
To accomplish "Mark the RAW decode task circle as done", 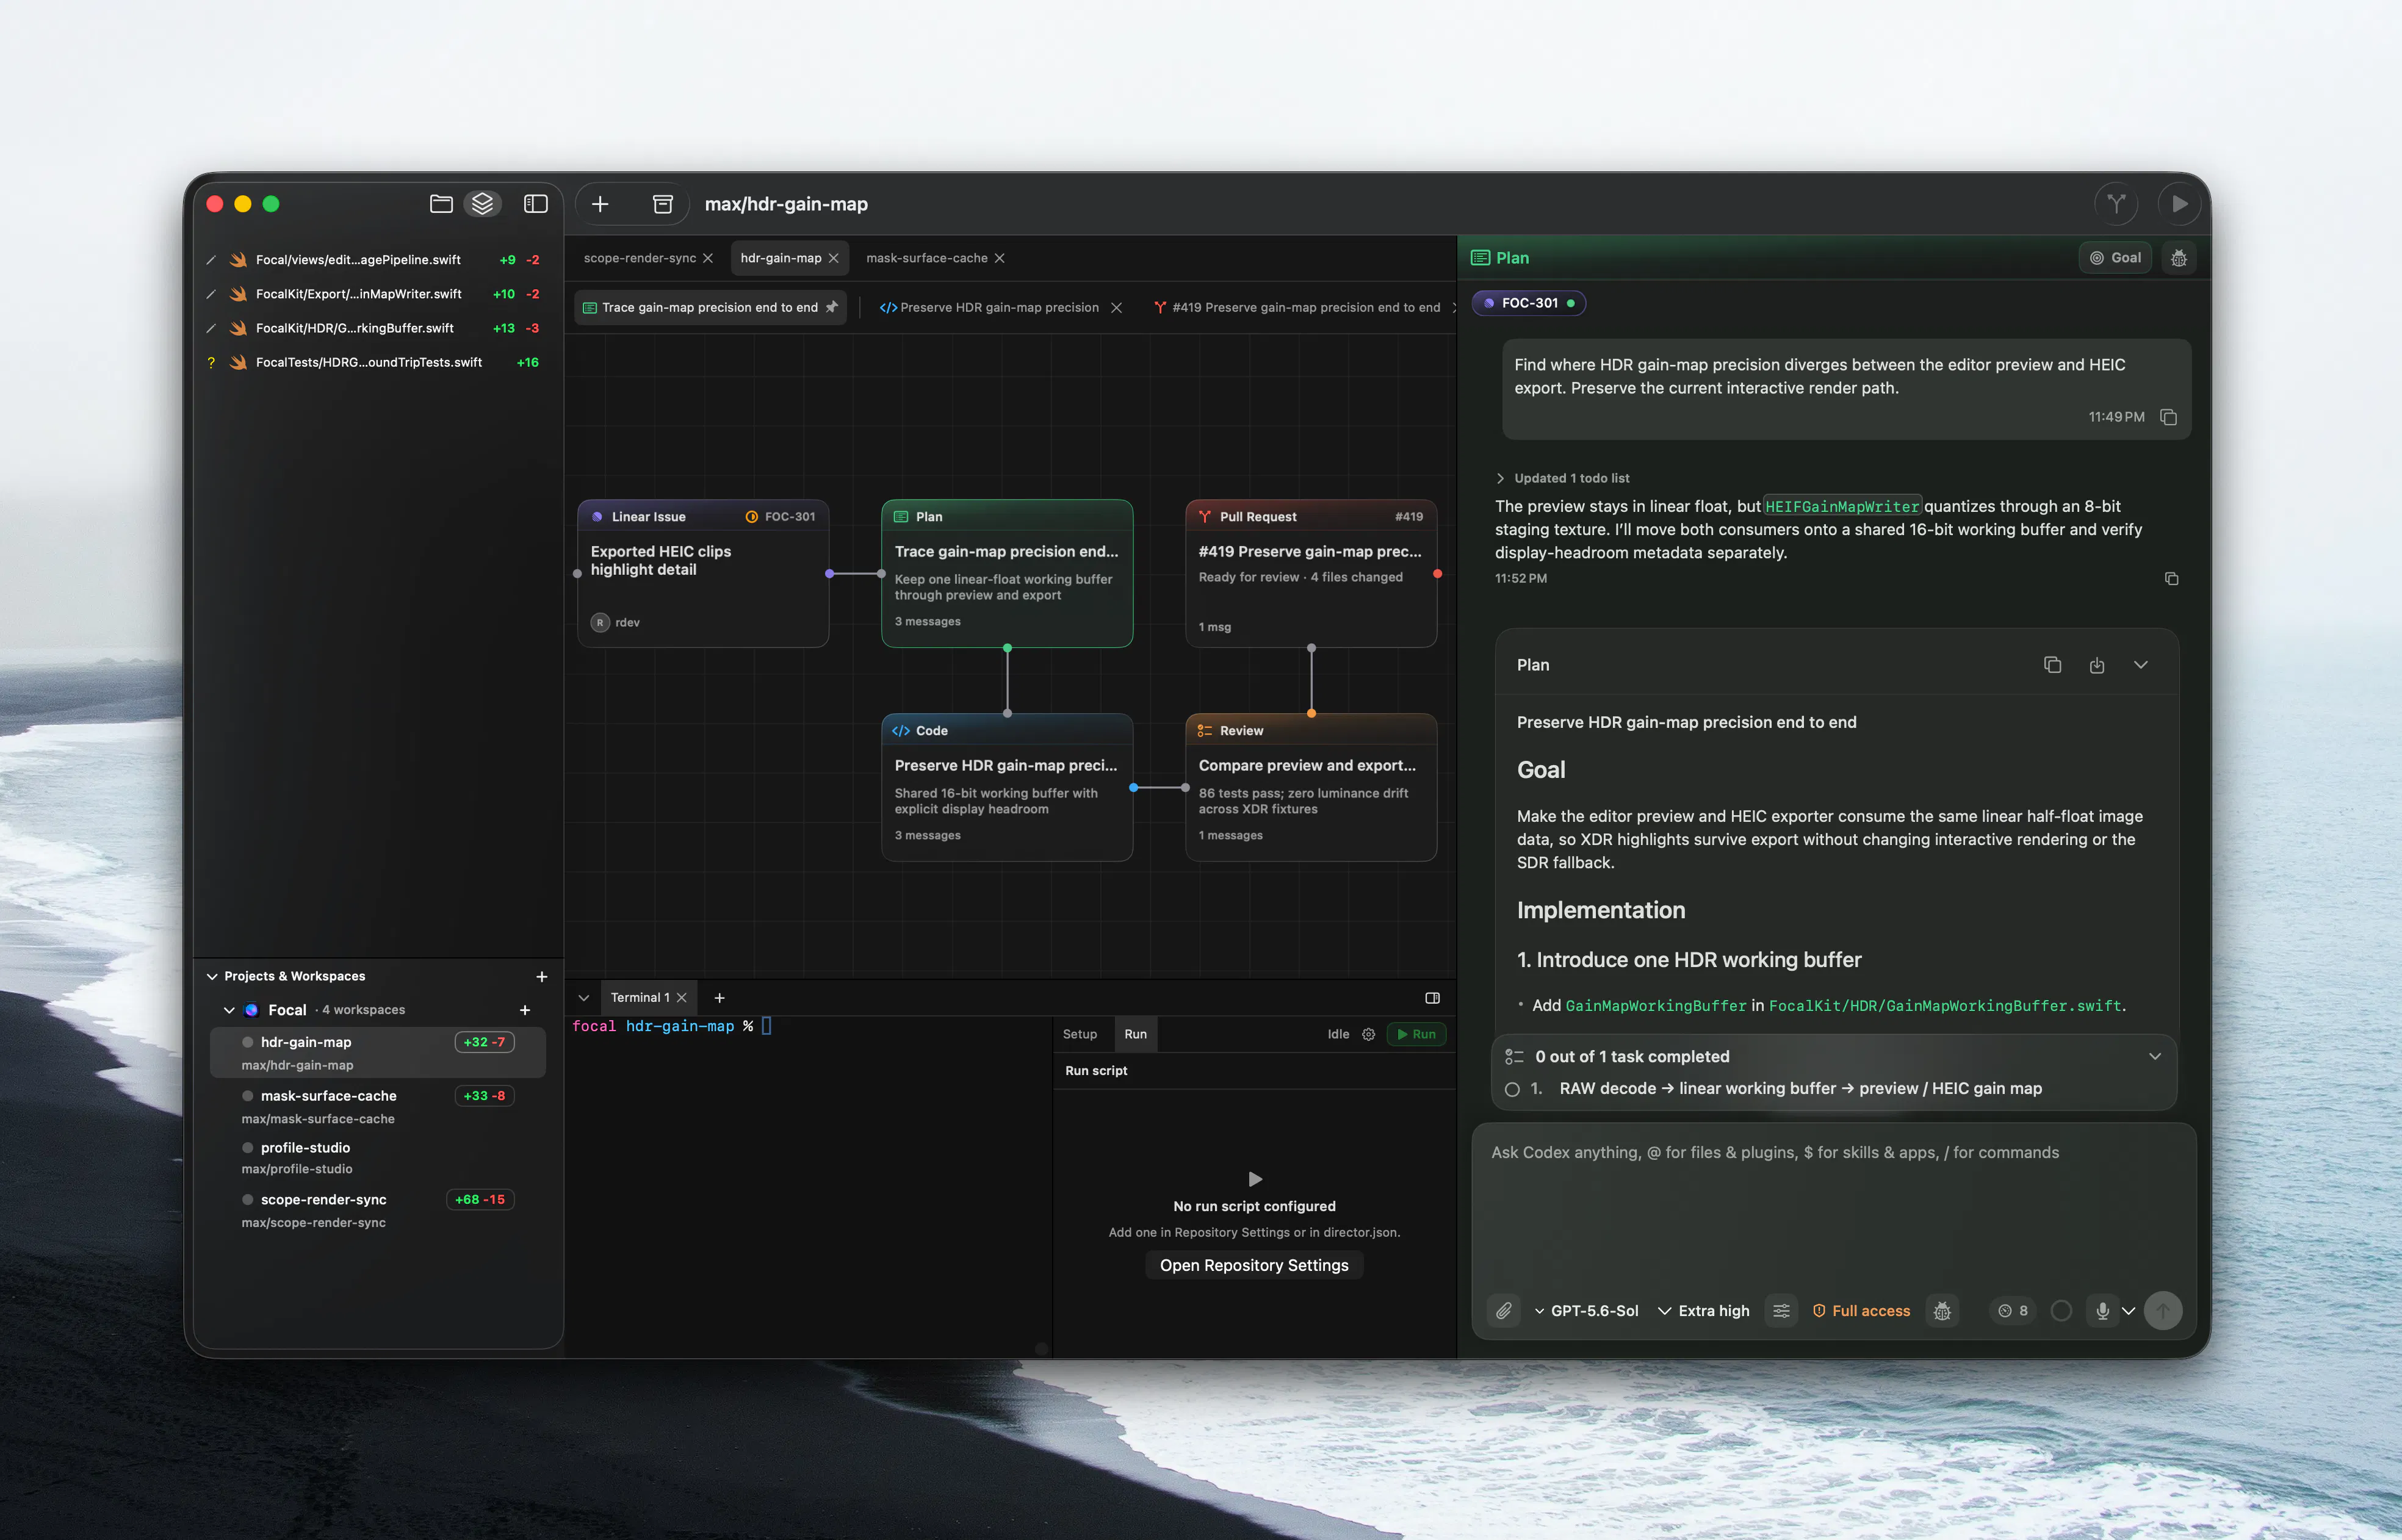I will click(1512, 1089).
